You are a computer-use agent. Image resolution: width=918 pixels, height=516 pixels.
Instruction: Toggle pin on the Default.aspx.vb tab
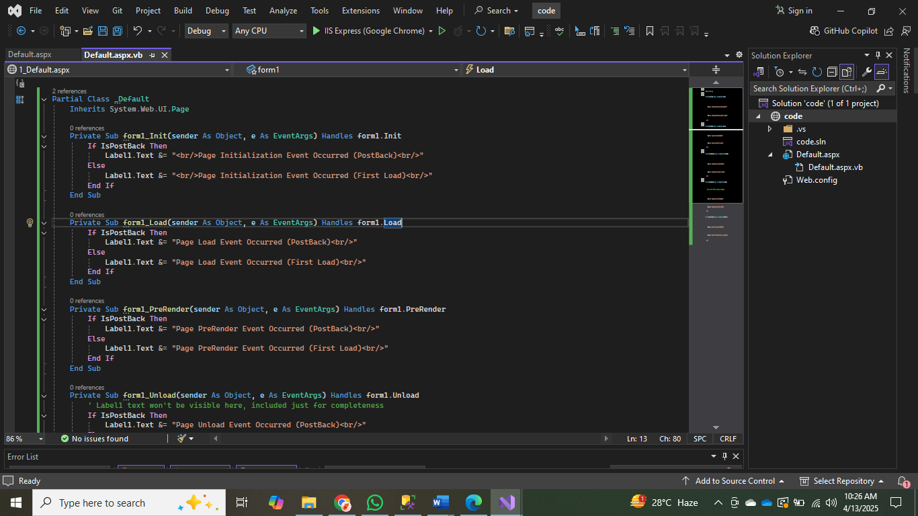(153, 55)
